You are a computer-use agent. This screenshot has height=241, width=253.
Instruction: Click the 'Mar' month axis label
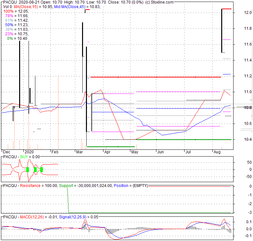(x=79, y=152)
